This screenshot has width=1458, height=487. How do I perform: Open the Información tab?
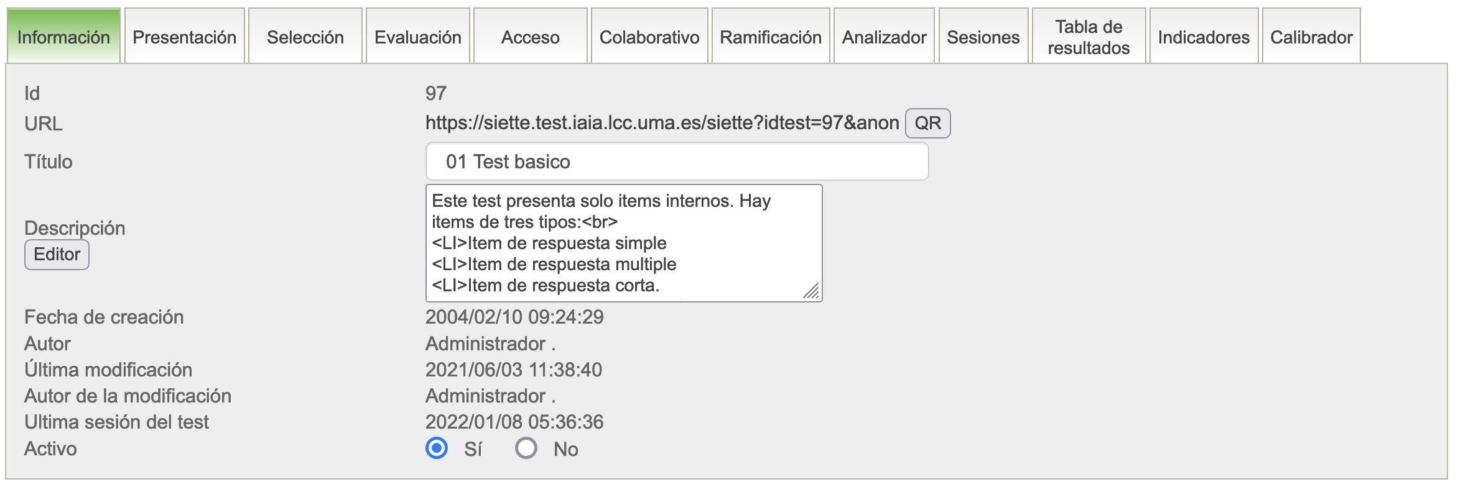63,37
